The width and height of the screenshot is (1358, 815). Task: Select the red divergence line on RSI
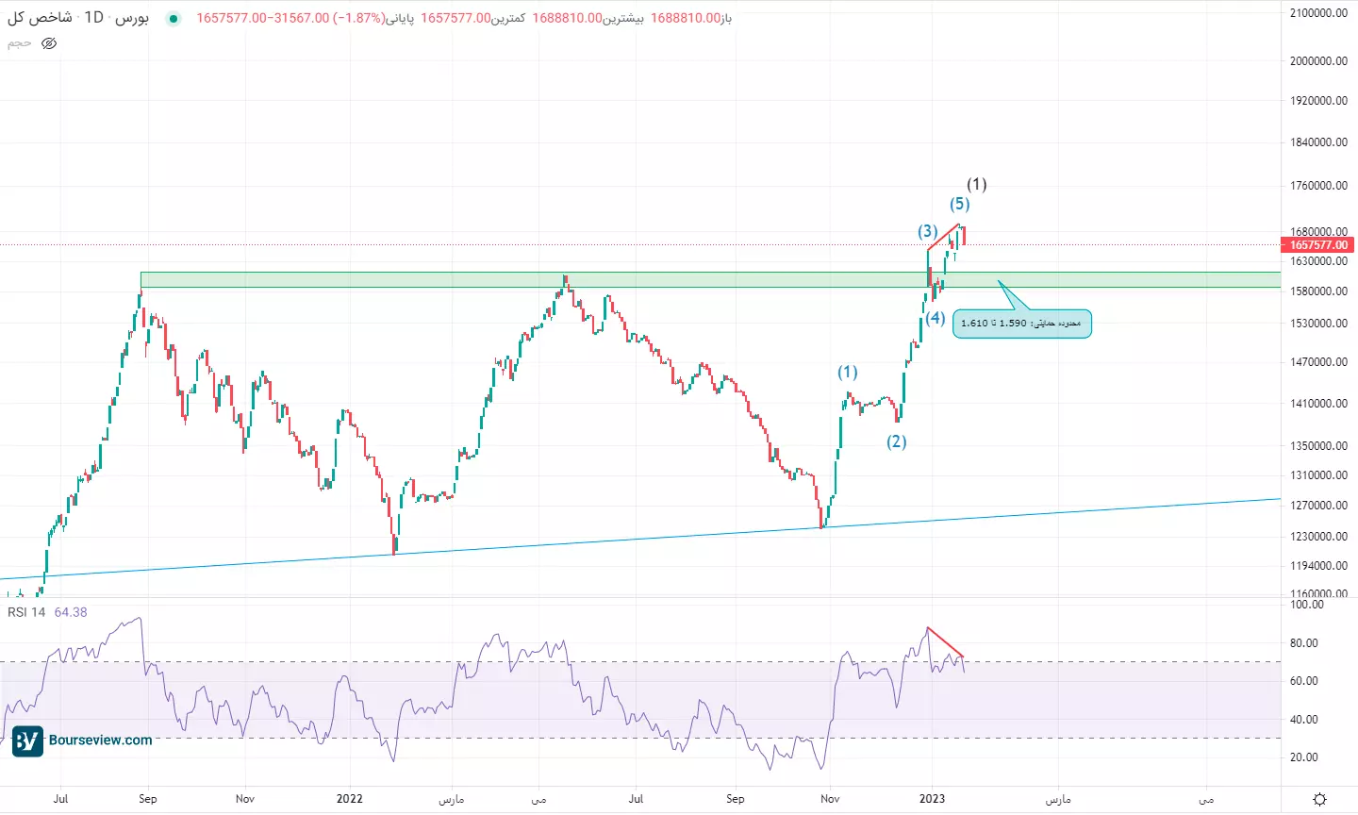pos(946,641)
